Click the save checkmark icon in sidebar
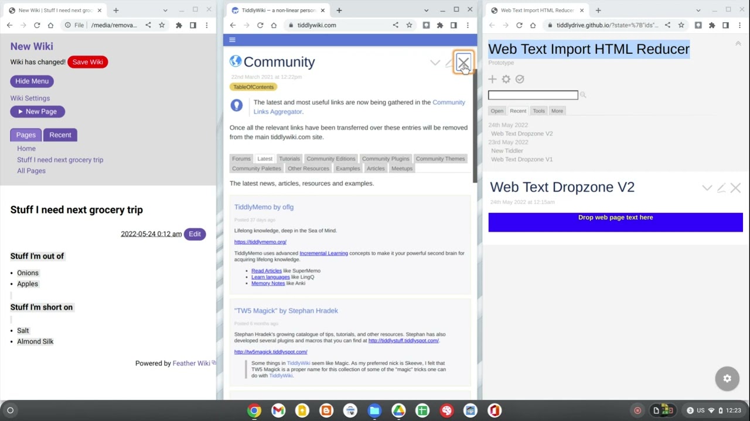 [520, 79]
